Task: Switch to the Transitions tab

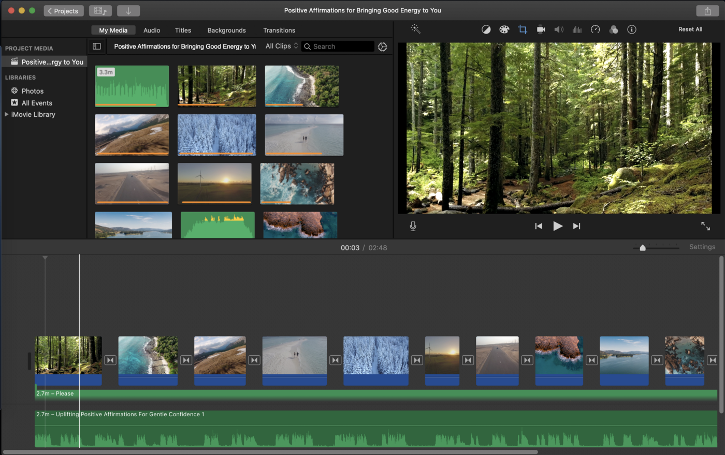Action: point(279,30)
